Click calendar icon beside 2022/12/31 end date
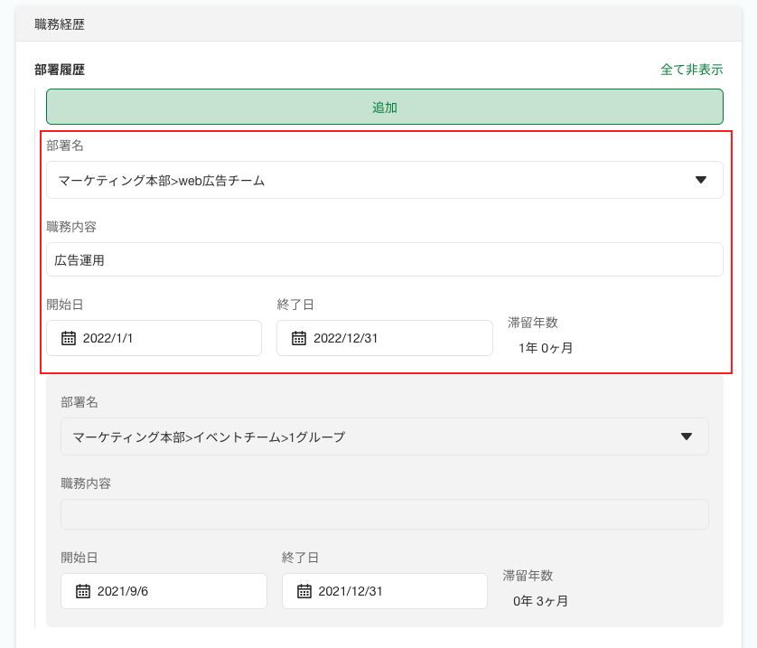 pyautogui.click(x=300, y=338)
